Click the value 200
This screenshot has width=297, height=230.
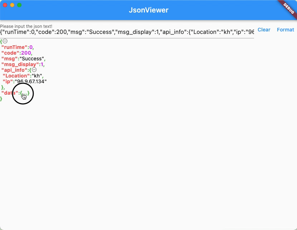[26, 53]
